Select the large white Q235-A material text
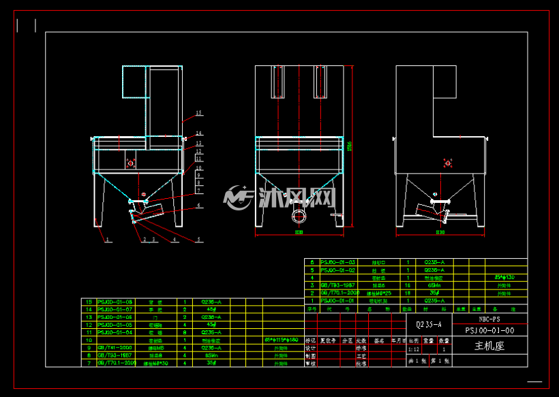 click(429, 324)
